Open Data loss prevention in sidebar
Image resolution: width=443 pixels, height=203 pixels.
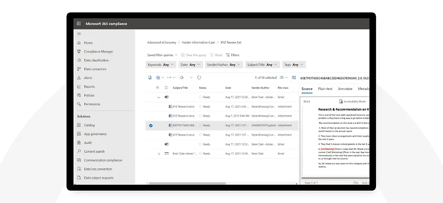pos(98,169)
